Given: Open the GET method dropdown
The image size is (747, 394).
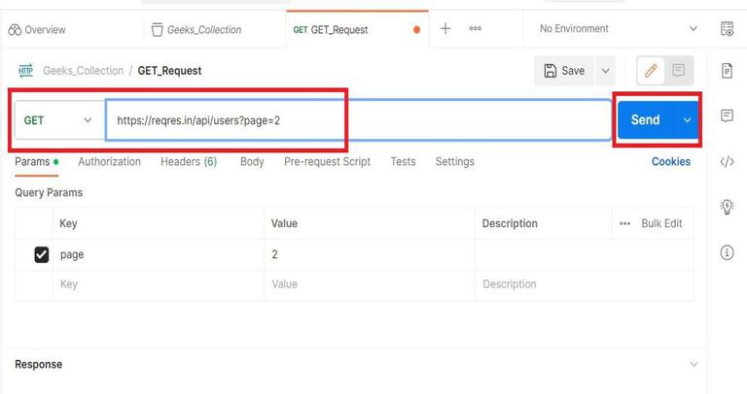Looking at the screenshot, I should click(59, 120).
